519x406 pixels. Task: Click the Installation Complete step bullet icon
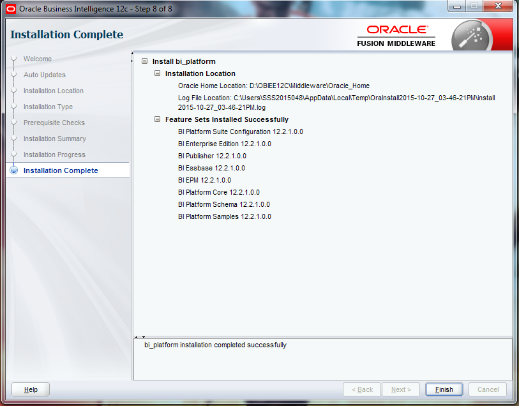(14, 170)
